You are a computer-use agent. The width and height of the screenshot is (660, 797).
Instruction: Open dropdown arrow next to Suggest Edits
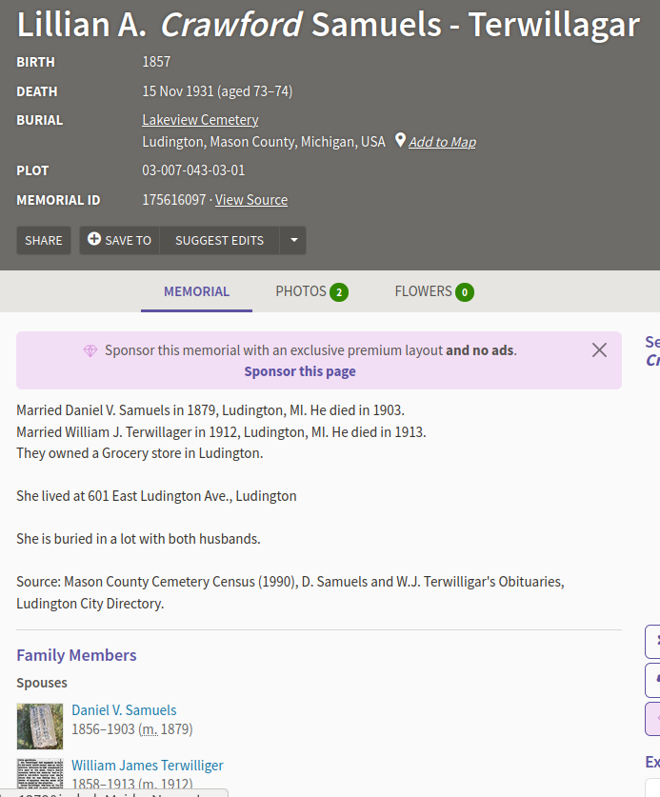pyautogui.click(x=293, y=240)
